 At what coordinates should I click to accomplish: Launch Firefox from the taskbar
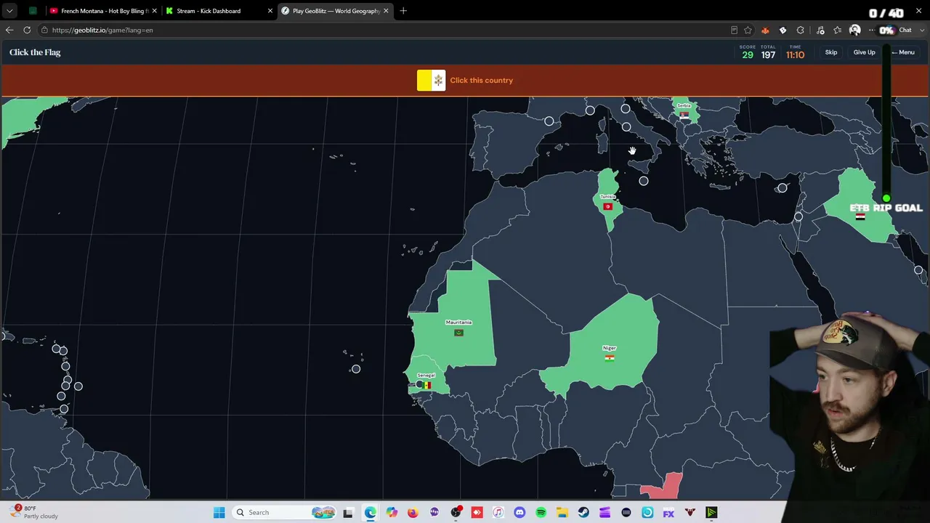coord(413,513)
